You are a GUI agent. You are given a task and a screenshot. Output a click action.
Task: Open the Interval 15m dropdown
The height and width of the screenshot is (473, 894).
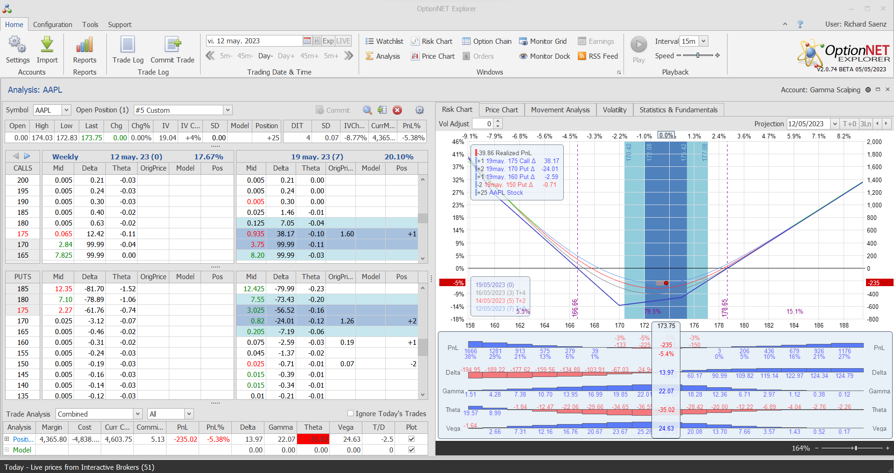[x=704, y=41]
